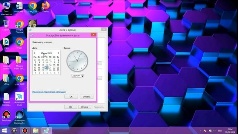The width and height of the screenshot is (238, 134).
Task: Click the volume icon in system tray
Action: 215,131
